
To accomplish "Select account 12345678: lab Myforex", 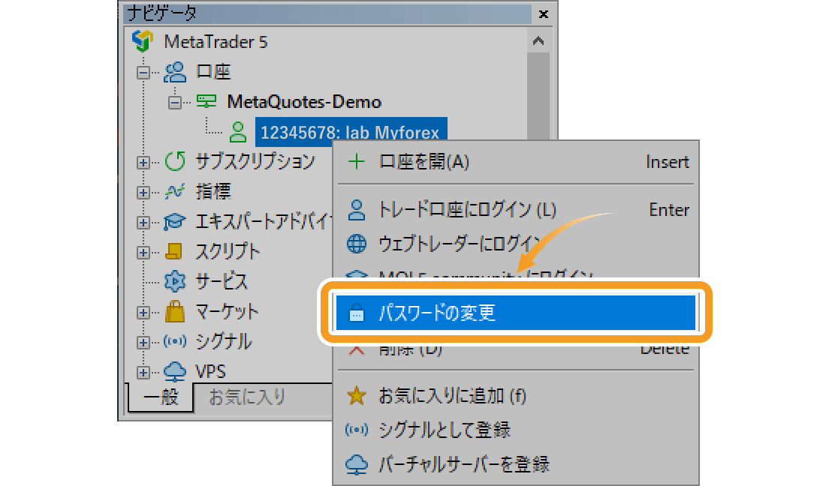I will [351, 132].
